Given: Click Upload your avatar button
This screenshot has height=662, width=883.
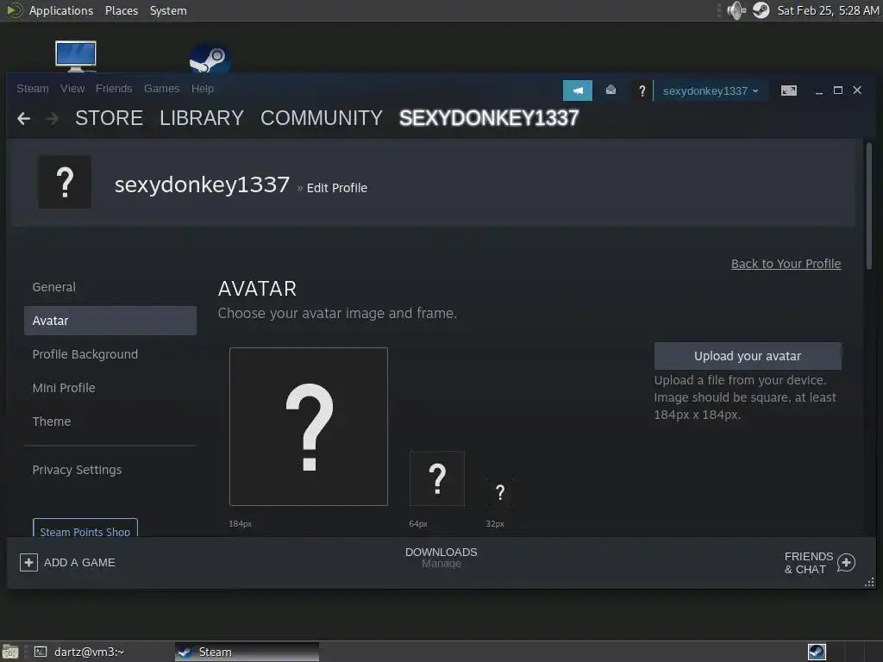Looking at the screenshot, I should click(748, 356).
